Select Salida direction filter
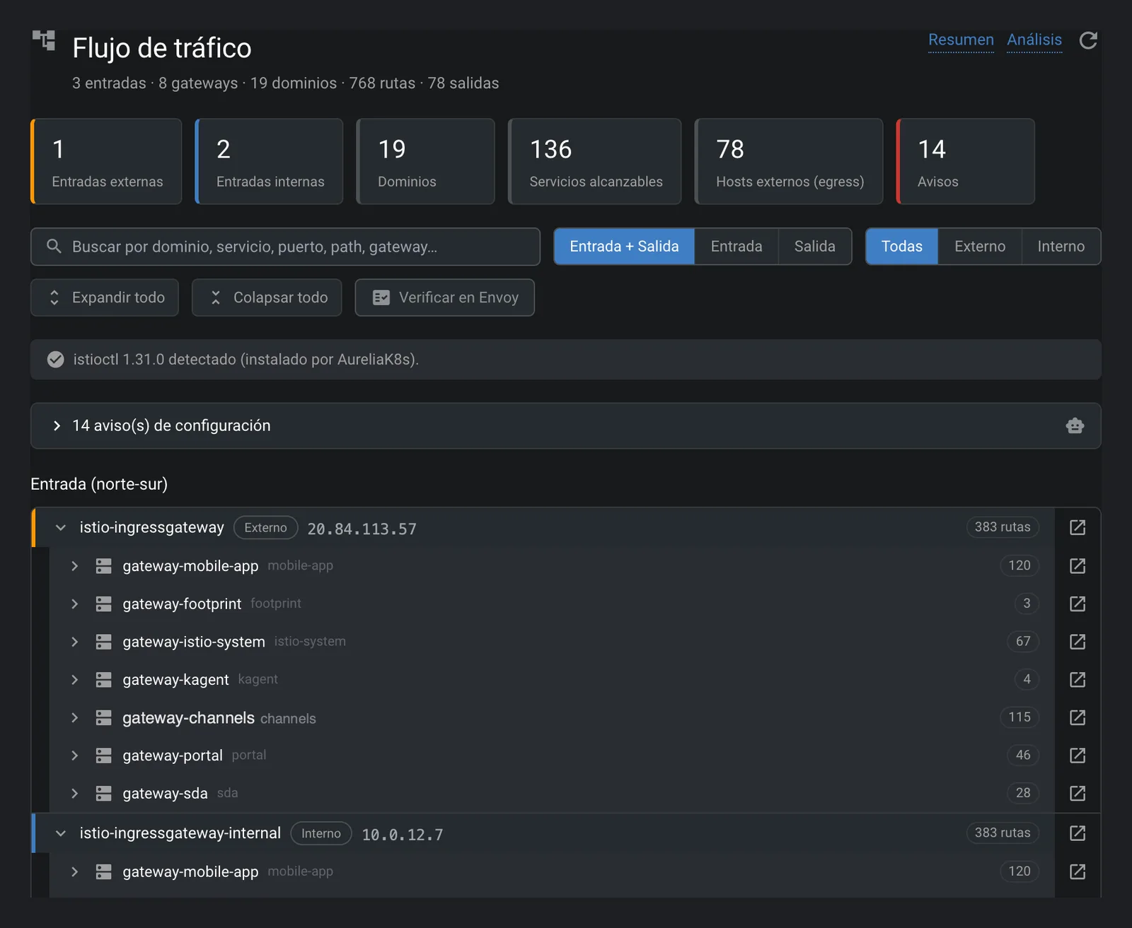 tap(815, 247)
